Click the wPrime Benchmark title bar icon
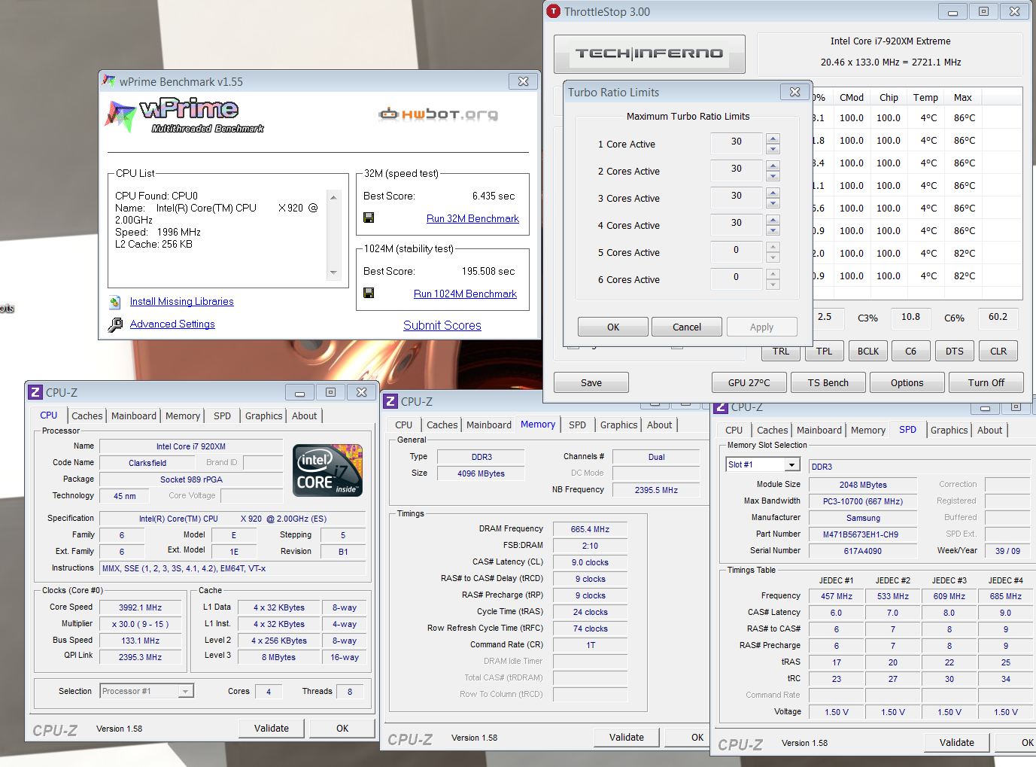Screen dimensions: 1036x767 109,81
